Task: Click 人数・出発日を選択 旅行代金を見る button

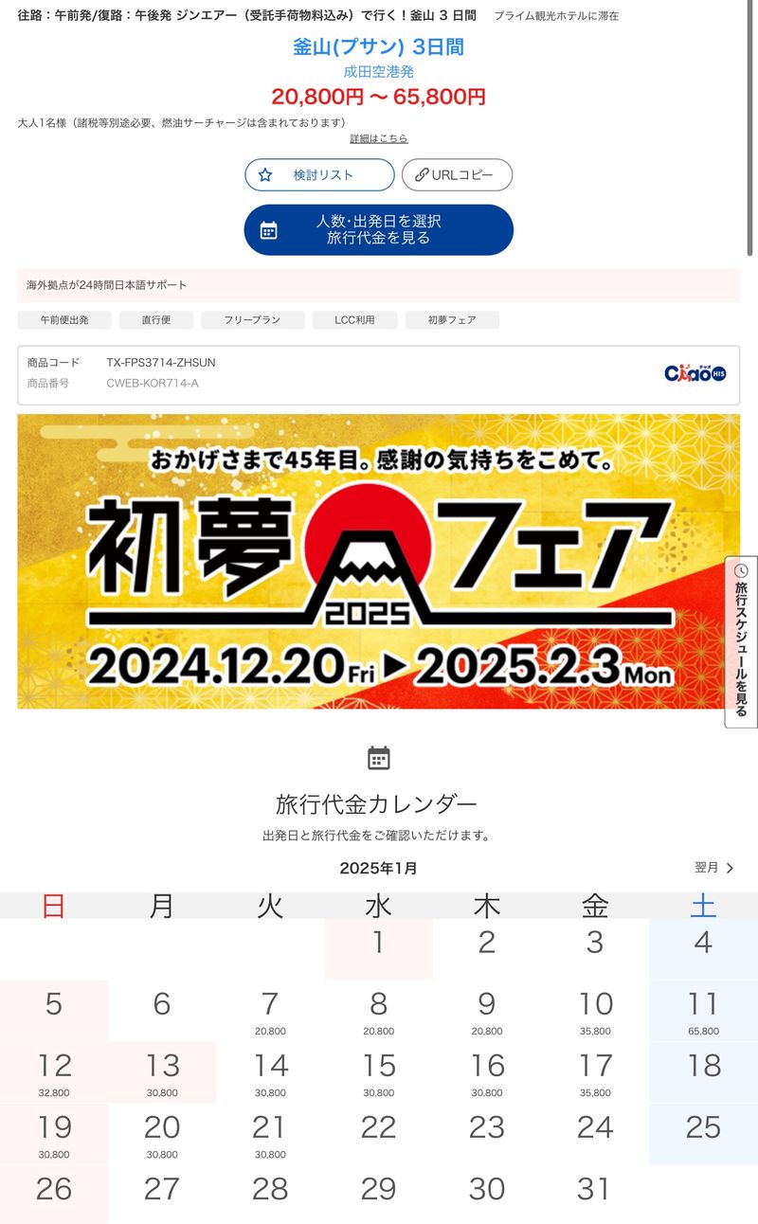Action: [x=379, y=230]
